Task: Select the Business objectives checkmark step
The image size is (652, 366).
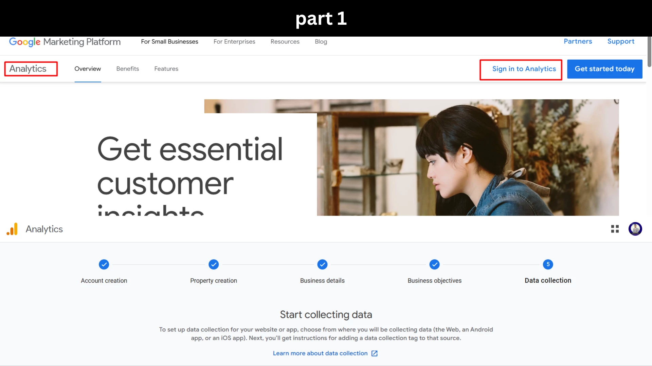Action: pos(434,264)
